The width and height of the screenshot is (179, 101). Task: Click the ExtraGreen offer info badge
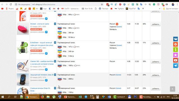55,43
